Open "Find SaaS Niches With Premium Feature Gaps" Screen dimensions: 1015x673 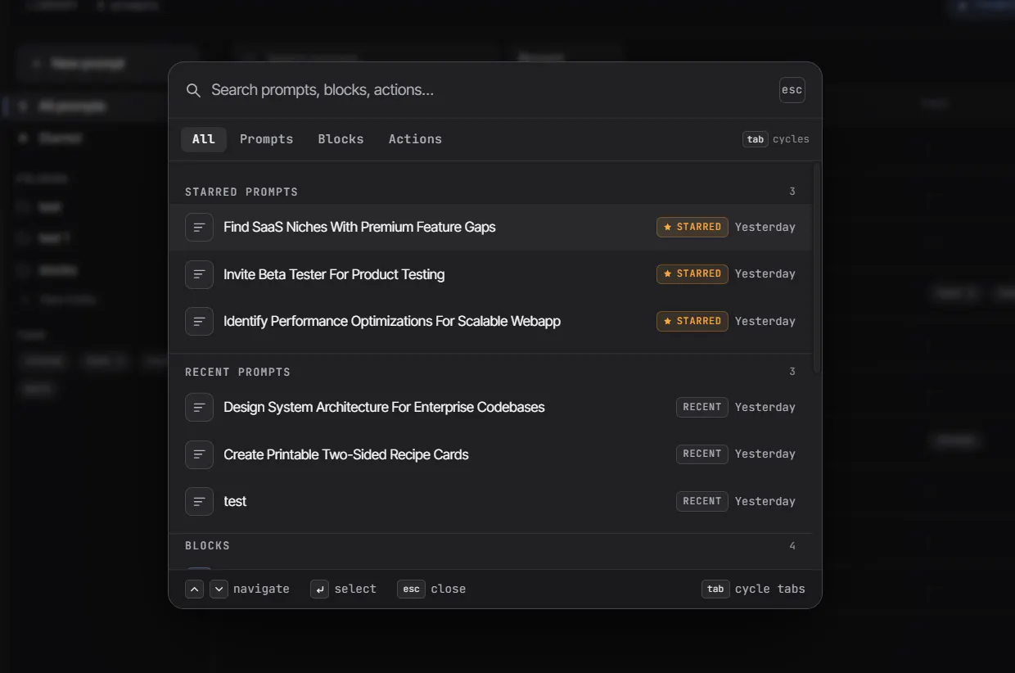pyautogui.click(x=490, y=227)
